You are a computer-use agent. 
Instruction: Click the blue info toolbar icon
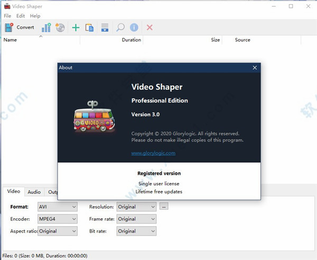tap(134, 27)
